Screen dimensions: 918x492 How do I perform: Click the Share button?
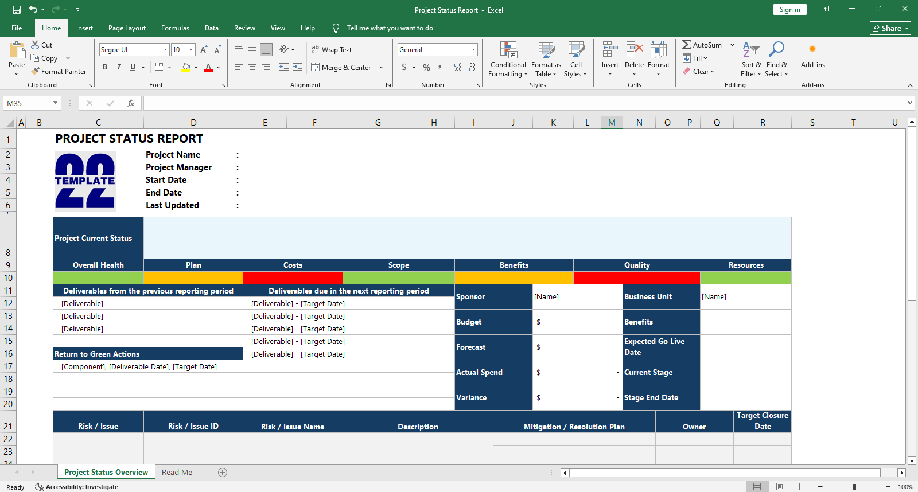(x=890, y=28)
